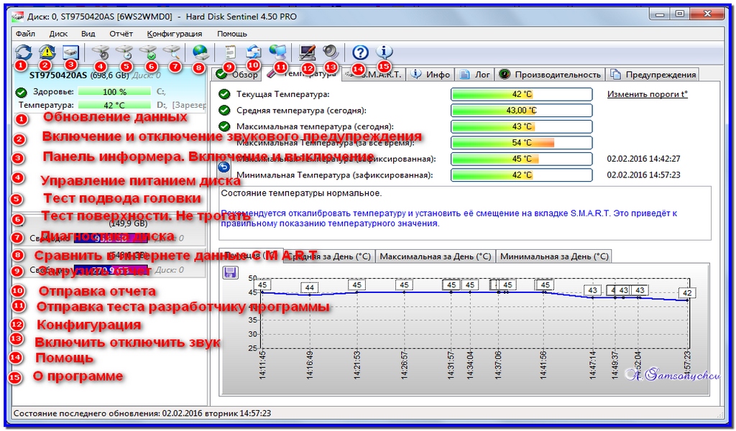The image size is (736, 431).
Task: Click the Текущая Температура label
Action: tap(283, 94)
